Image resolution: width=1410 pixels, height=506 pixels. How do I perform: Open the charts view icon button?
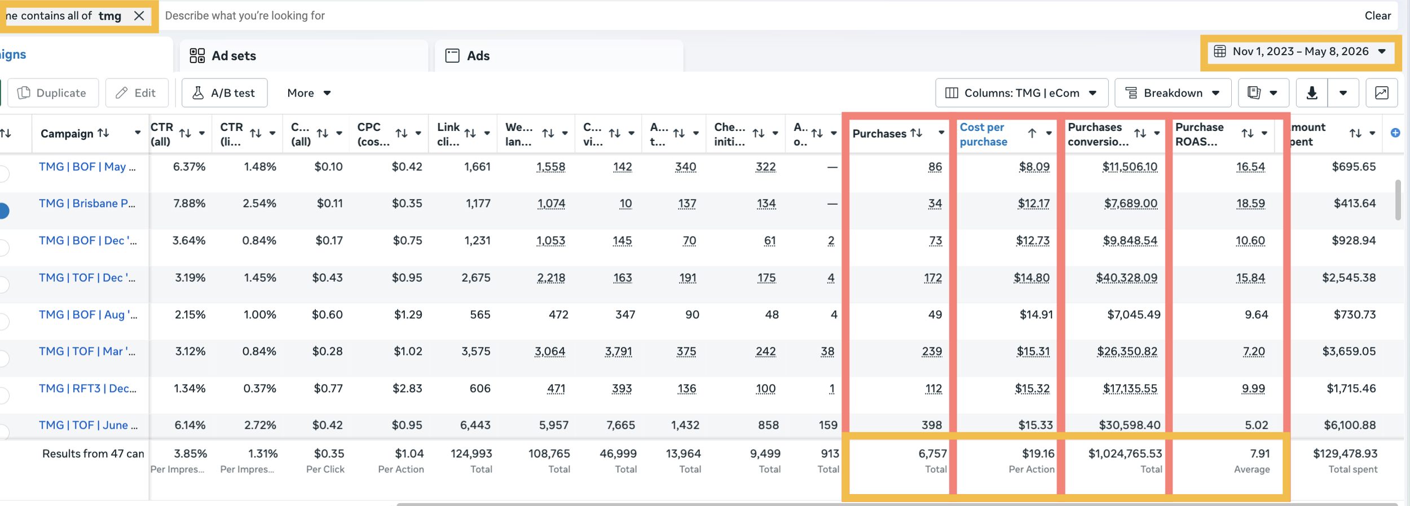(x=1381, y=93)
